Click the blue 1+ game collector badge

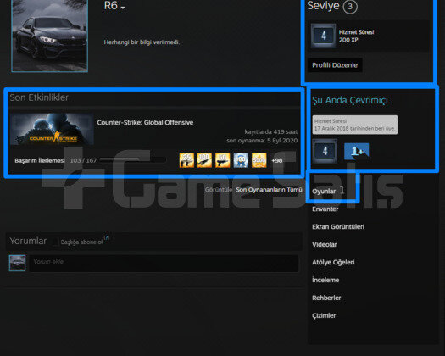(357, 151)
